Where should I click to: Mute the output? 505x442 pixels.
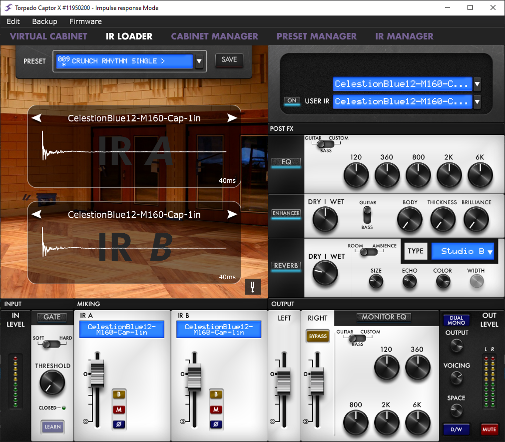[x=489, y=430]
